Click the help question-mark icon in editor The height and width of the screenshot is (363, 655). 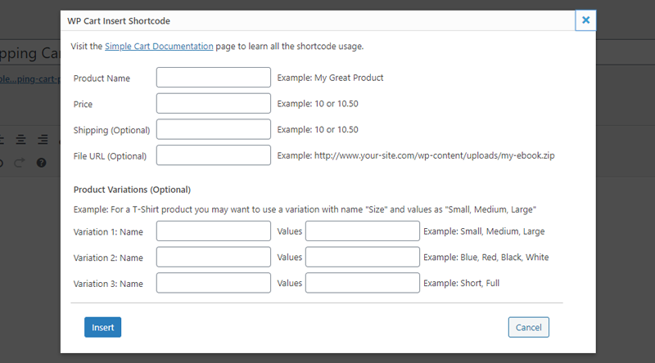pyautogui.click(x=42, y=163)
